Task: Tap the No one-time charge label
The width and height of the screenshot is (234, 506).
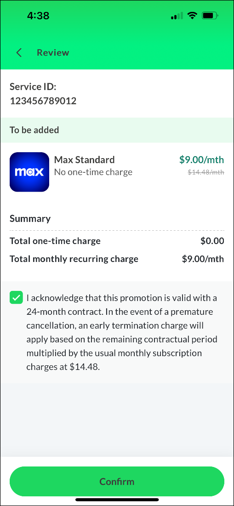Action: click(x=93, y=172)
